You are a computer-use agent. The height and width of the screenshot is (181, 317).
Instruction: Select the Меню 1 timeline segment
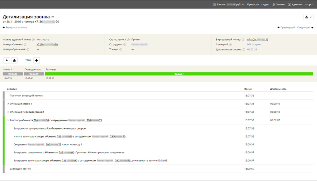(13, 74)
